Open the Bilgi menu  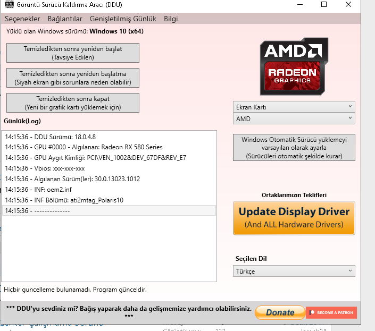pyautogui.click(x=171, y=19)
